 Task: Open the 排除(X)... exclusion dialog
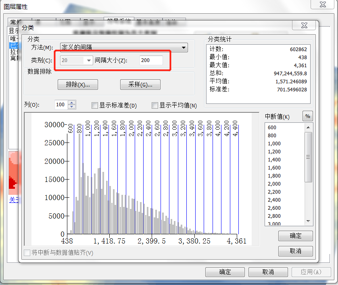(x=77, y=85)
